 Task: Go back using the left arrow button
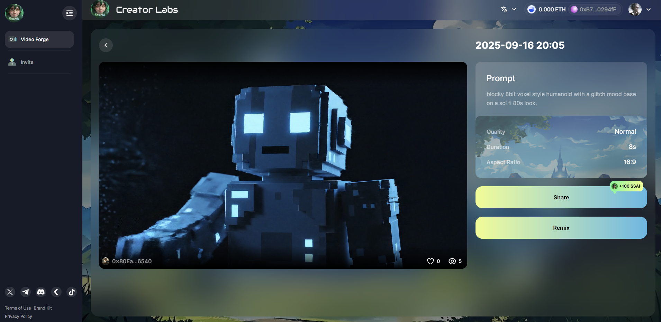pos(106,45)
